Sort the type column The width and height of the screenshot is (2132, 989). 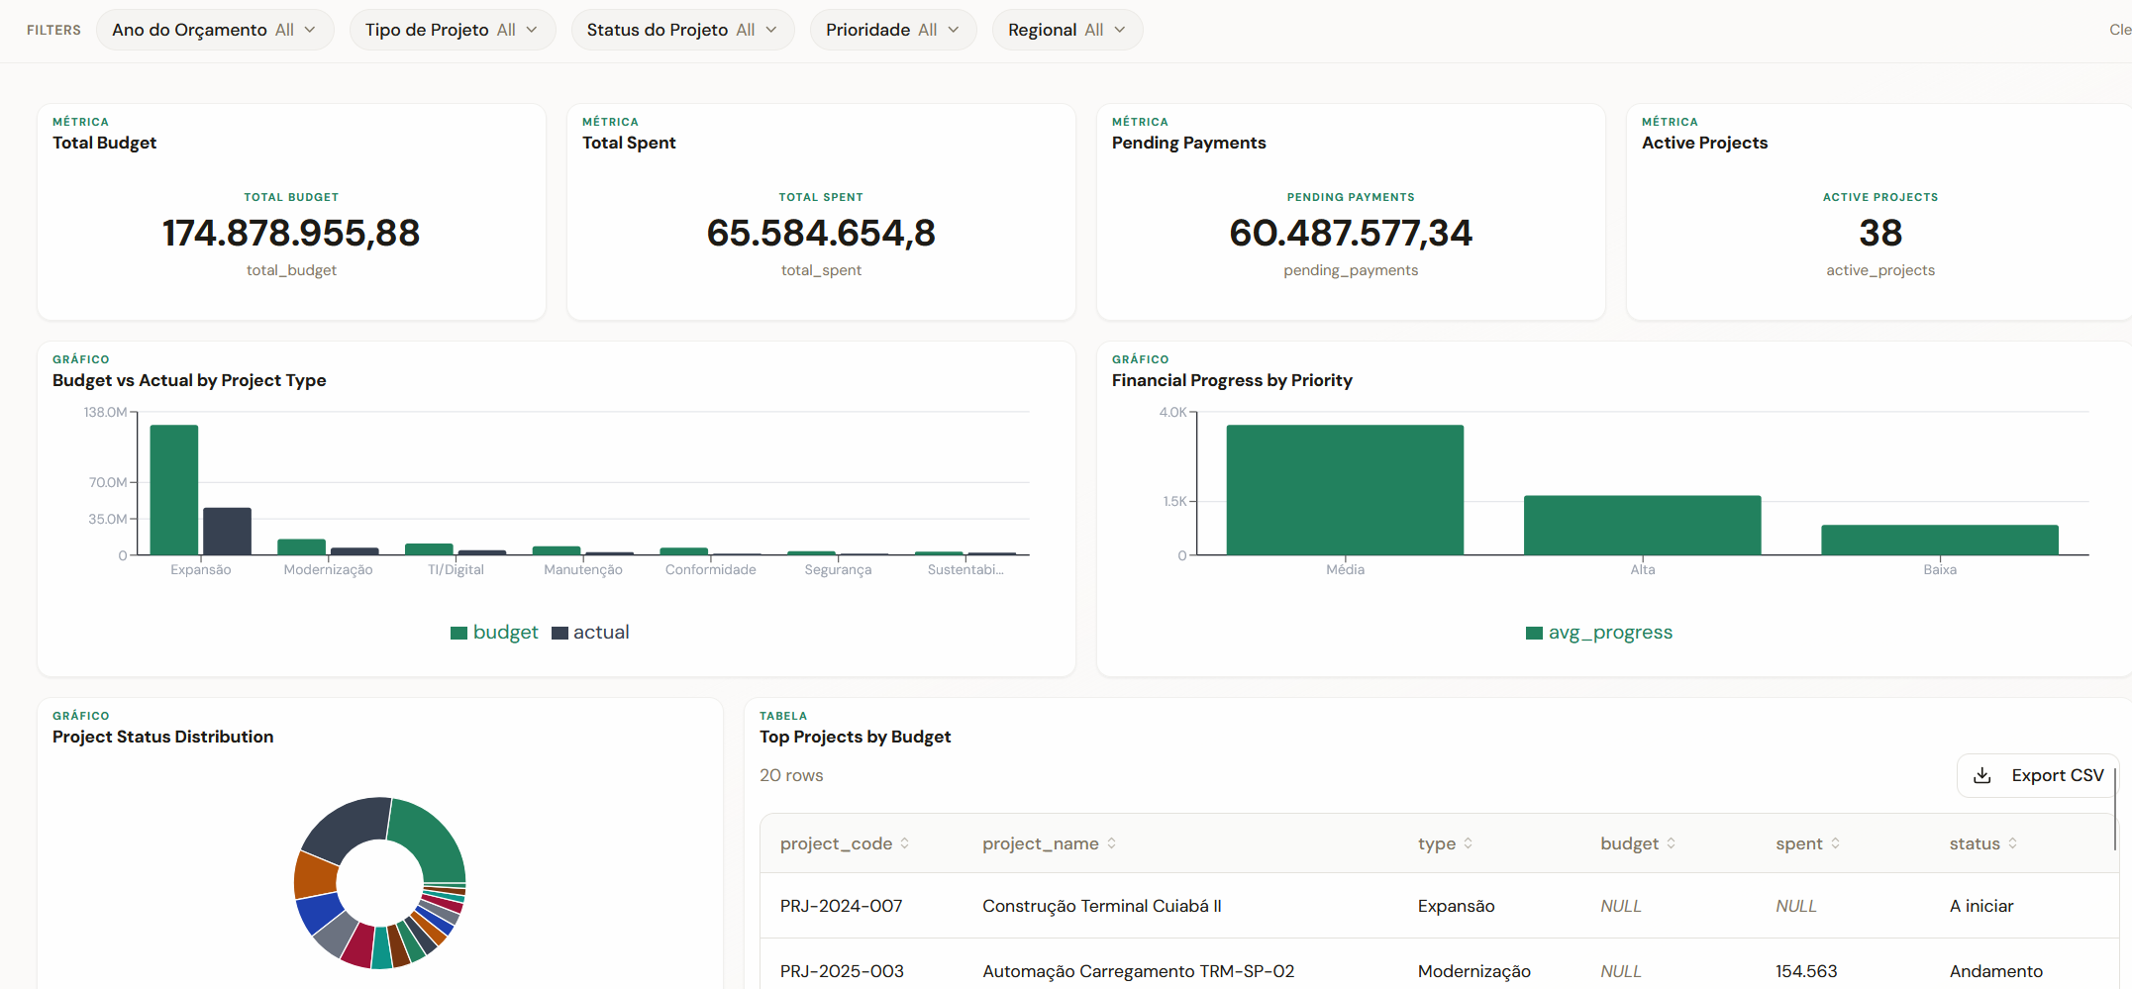coord(1470,842)
